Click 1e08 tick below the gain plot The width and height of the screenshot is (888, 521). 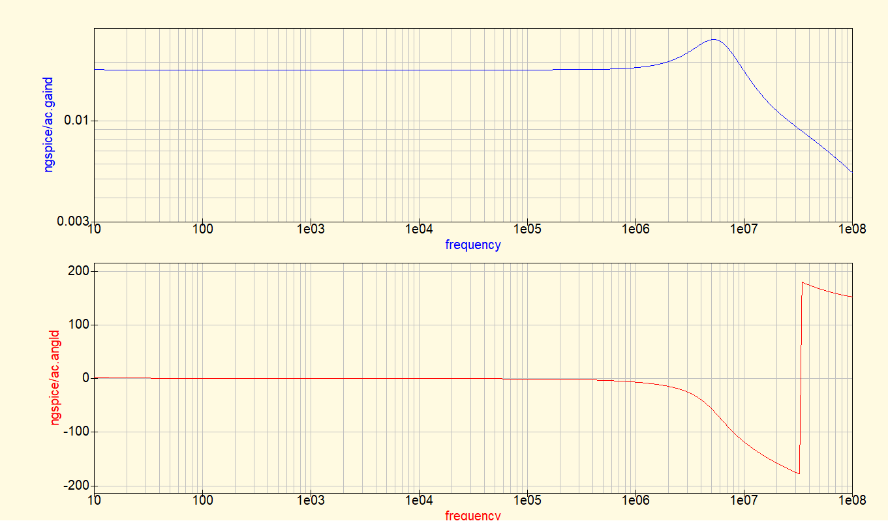[852, 229]
